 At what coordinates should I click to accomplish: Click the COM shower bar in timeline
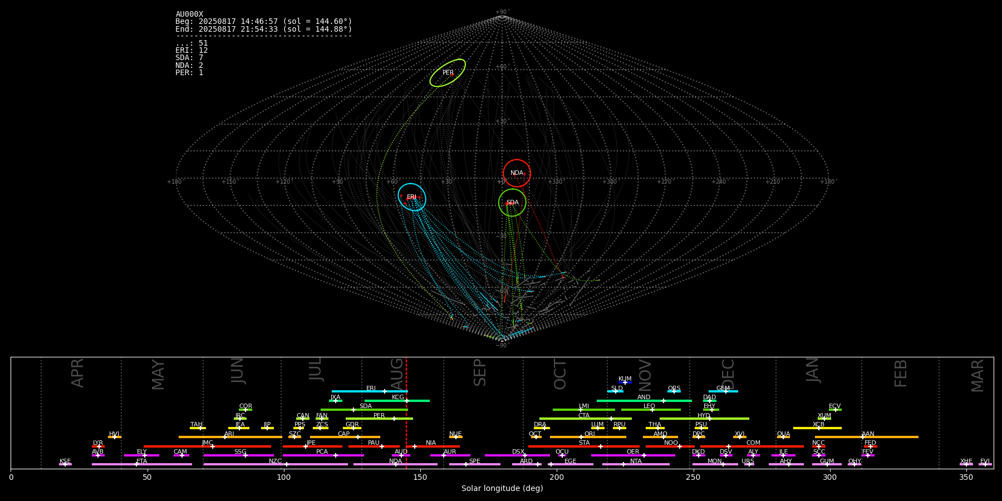(753, 446)
